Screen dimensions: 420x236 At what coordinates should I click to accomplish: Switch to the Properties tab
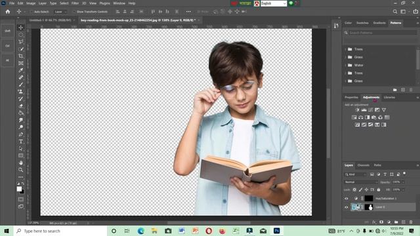pos(351,97)
